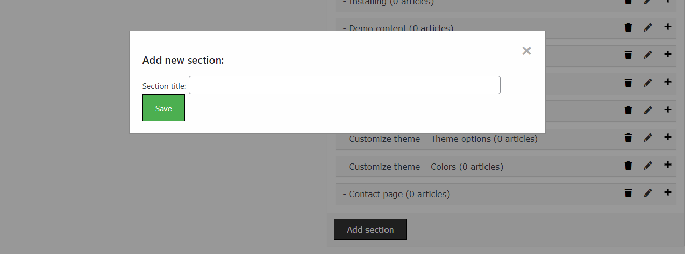Click plus icon on Contact page row
This screenshot has width=685, height=254.
[x=667, y=192]
